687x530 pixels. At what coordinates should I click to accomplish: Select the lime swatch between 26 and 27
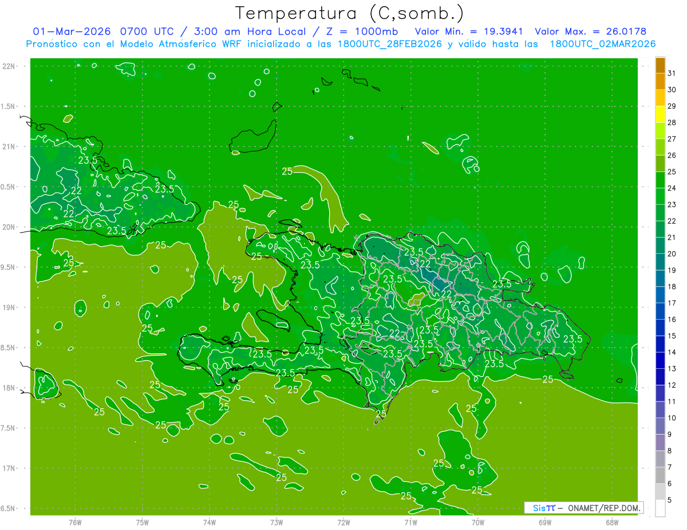click(660, 147)
